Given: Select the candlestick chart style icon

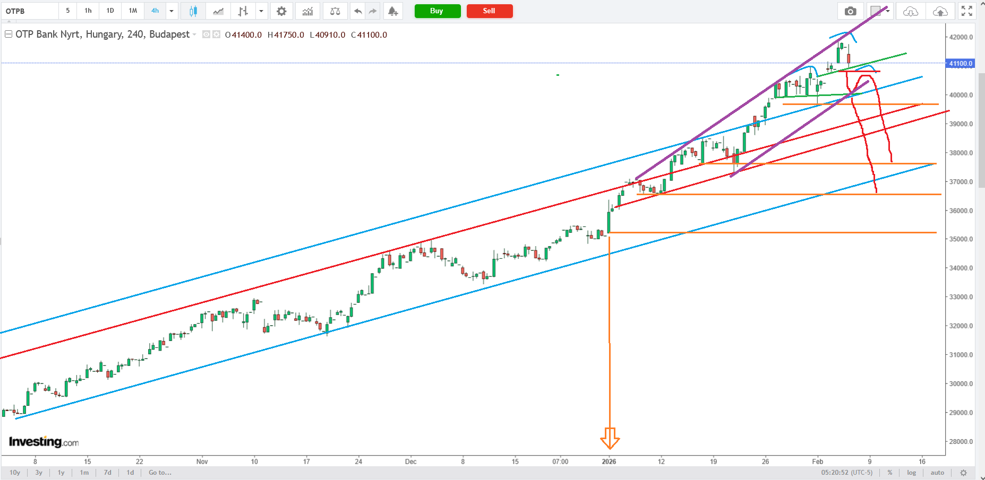Looking at the screenshot, I should click(193, 11).
